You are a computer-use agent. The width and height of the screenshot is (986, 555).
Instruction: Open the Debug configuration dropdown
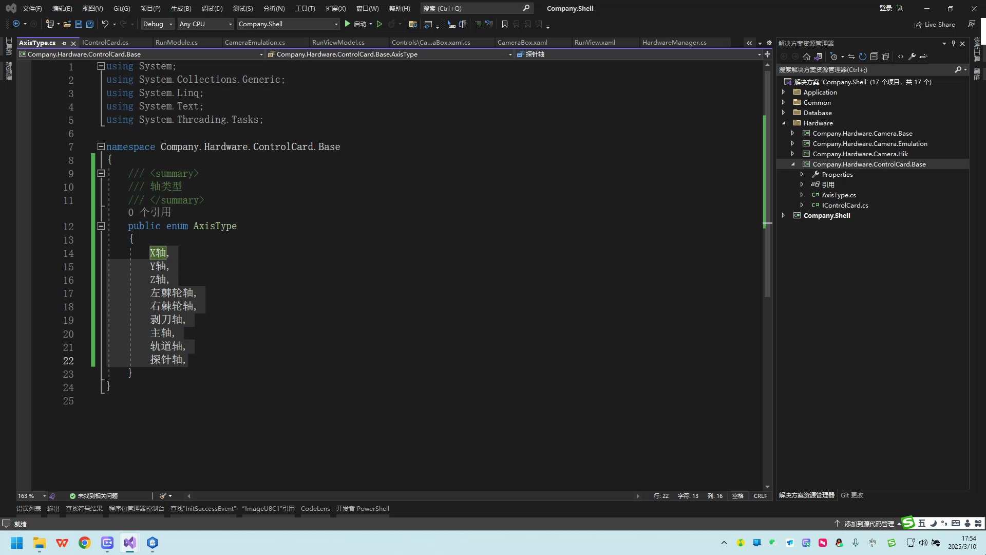tap(170, 24)
